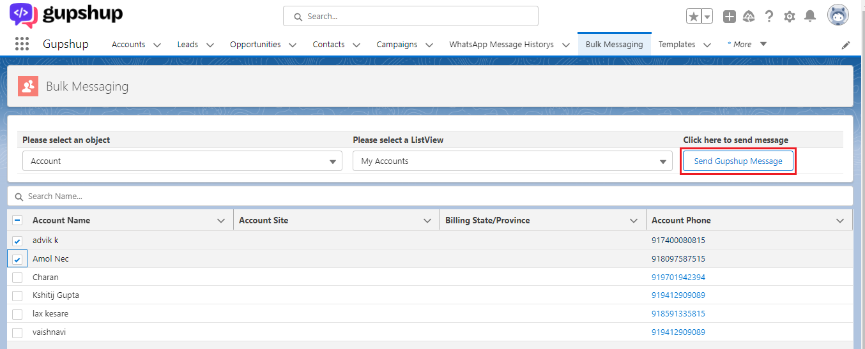Viewport: 865px width, 349px height.
Task: Open the ListView dropdown showing My Accounts
Action: click(512, 161)
